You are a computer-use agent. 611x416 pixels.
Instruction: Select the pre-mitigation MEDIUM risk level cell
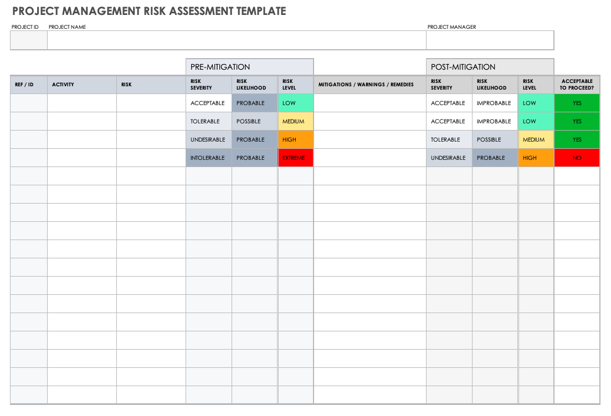coord(295,122)
